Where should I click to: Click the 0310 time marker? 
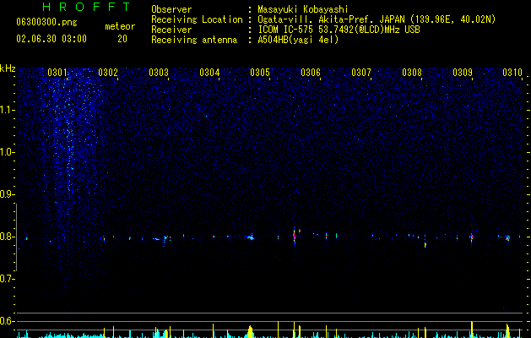click(512, 73)
